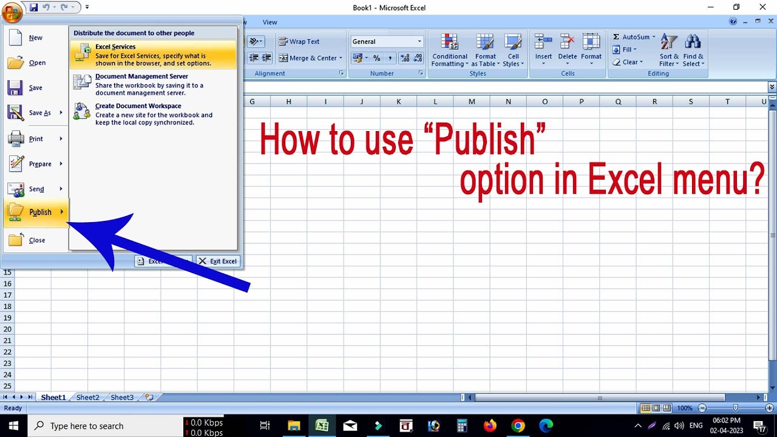Click the Windows search box
The width and height of the screenshot is (777, 437).
[x=104, y=426]
